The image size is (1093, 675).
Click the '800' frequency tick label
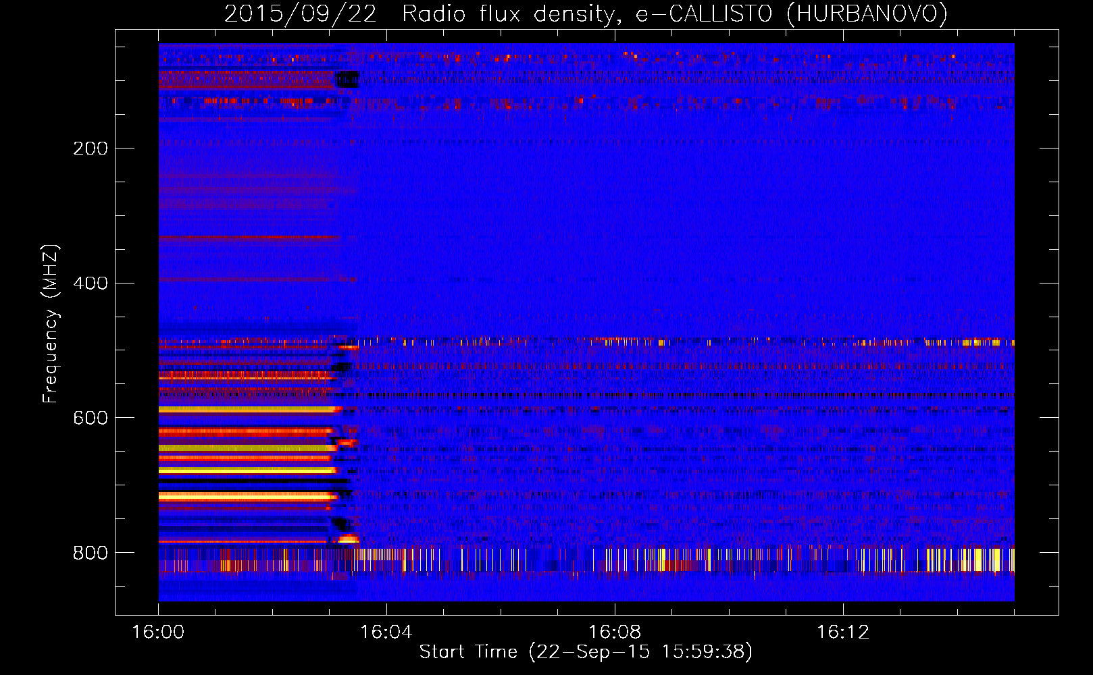[91, 553]
